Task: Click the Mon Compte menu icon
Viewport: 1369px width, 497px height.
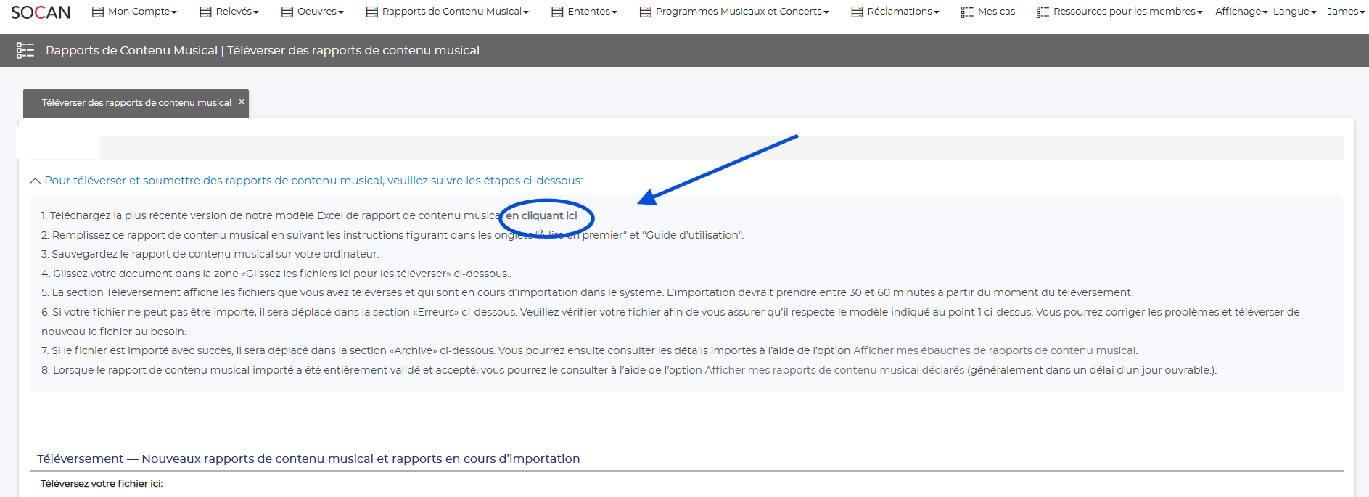Action: 98,12
